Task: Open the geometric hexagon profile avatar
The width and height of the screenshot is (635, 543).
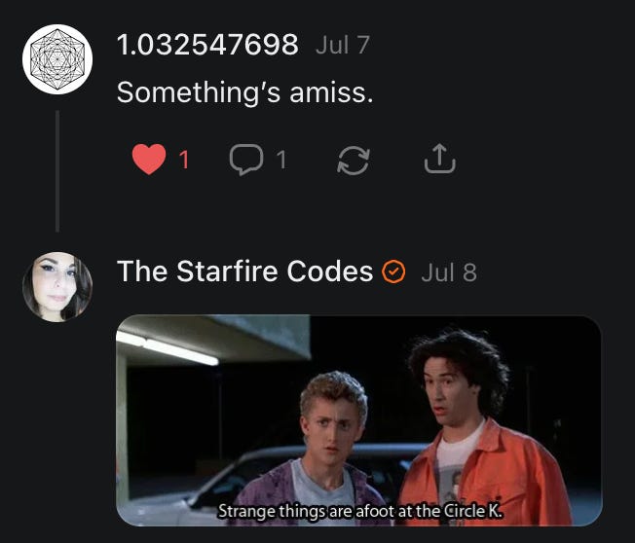Action: [57, 59]
